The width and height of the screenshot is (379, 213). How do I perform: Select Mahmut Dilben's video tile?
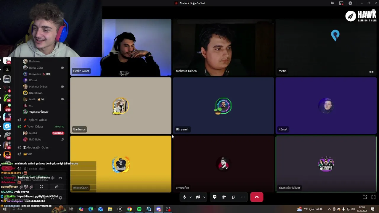[223, 47]
